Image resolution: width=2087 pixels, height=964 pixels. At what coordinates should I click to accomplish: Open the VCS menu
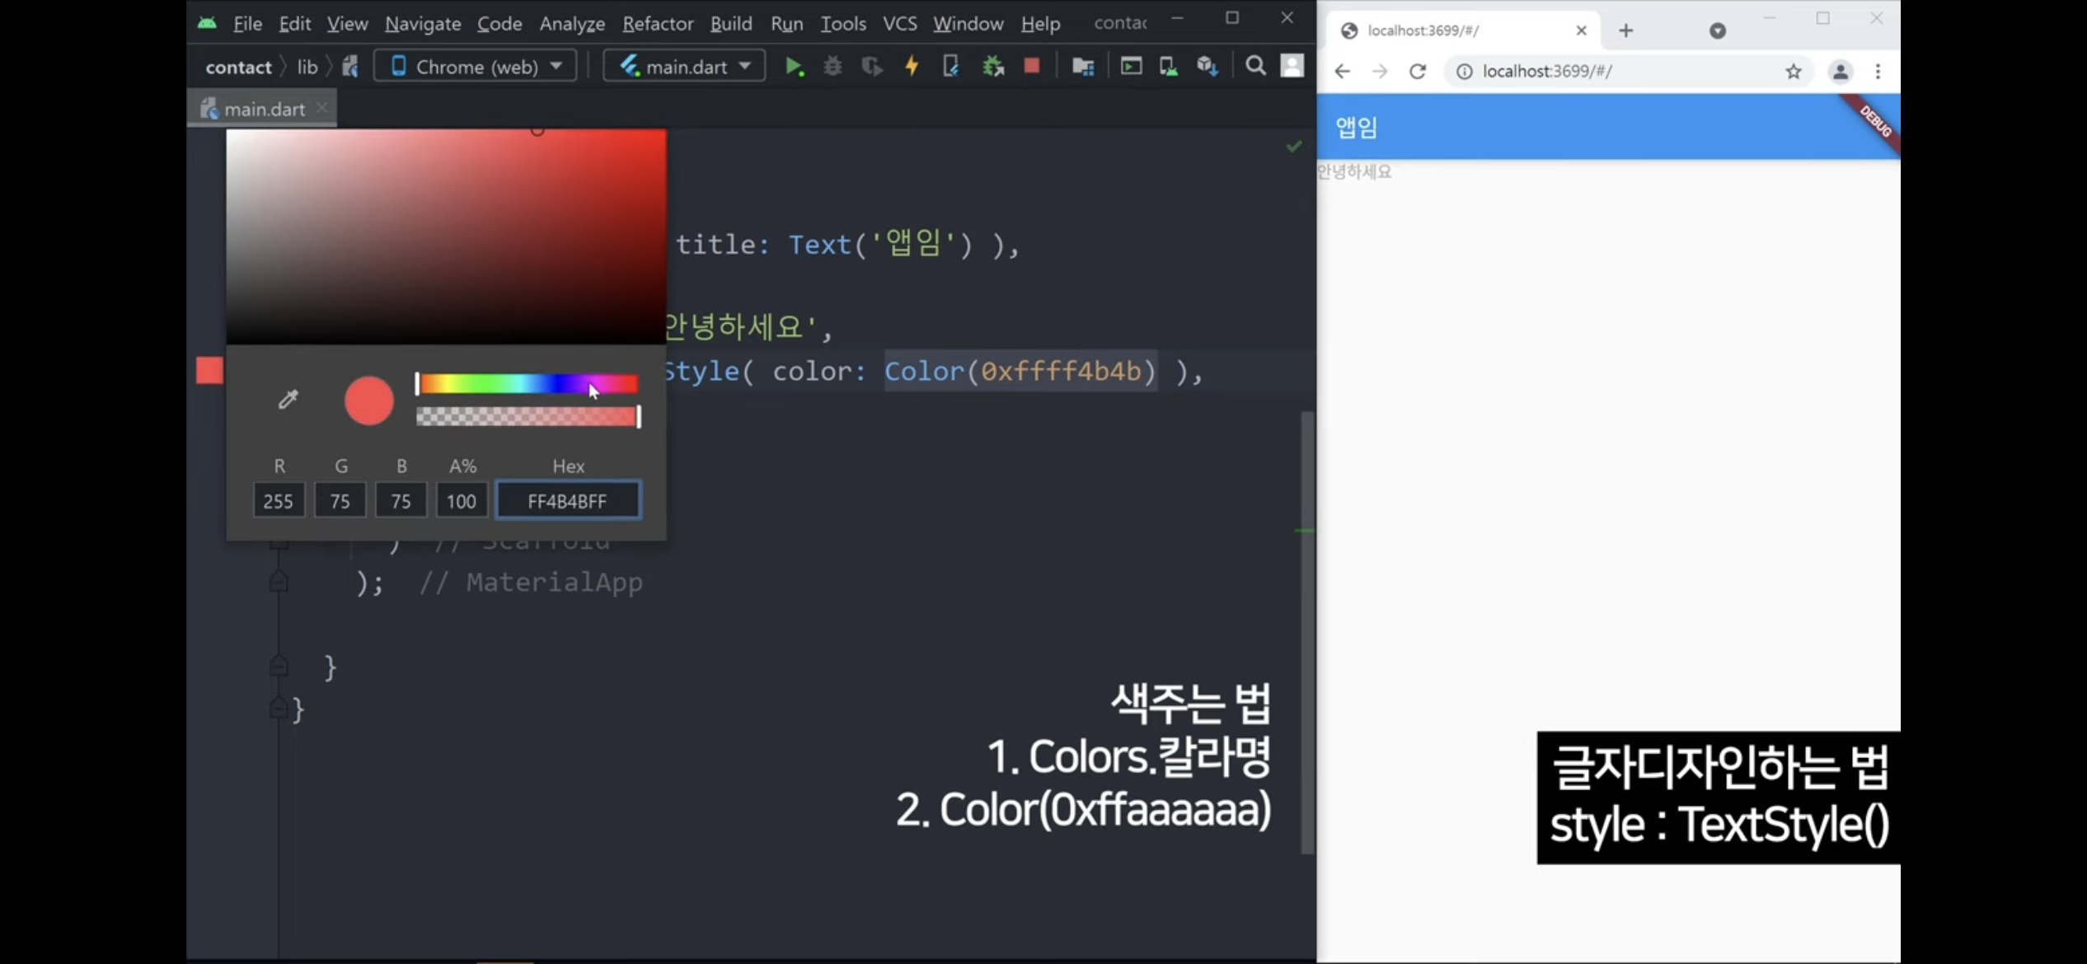coord(899,23)
